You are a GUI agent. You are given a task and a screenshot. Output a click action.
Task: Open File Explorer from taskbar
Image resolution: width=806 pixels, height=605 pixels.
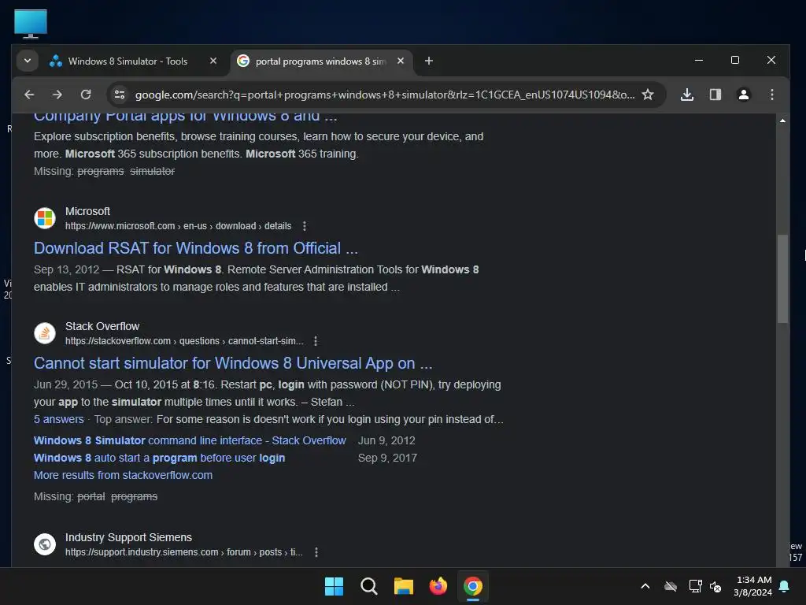click(404, 586)
